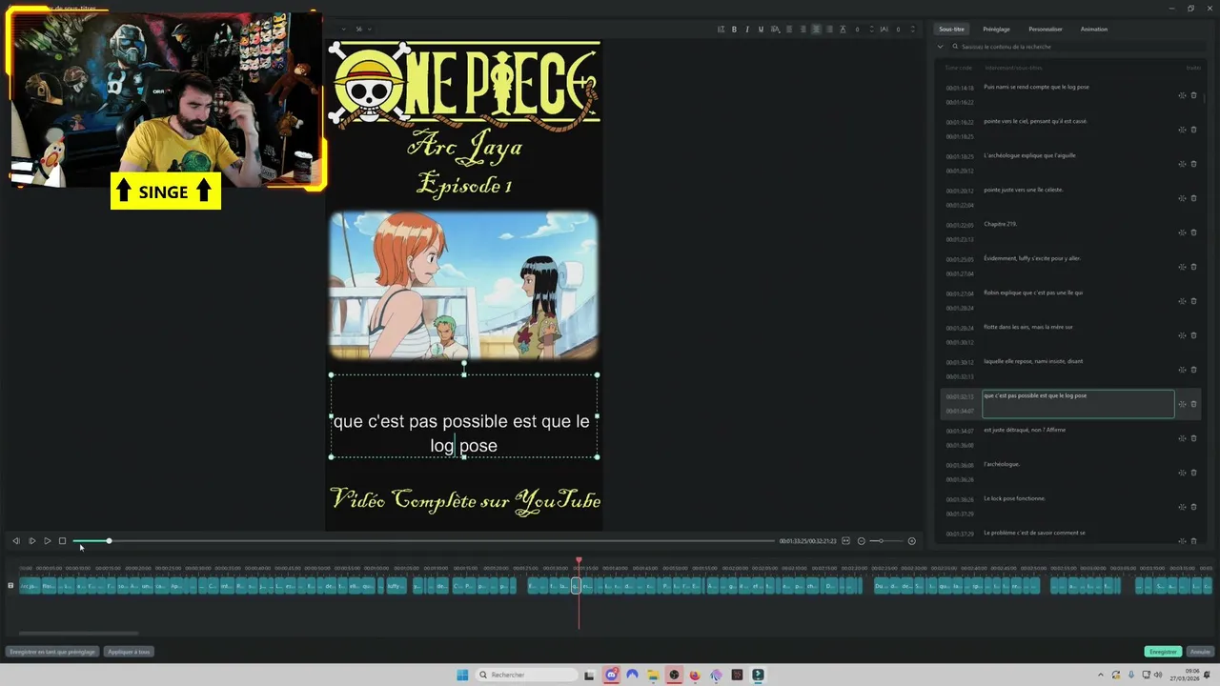Delete subtitle 'est juste détraqué, non ? Affirme'

tap(1193, 438)
